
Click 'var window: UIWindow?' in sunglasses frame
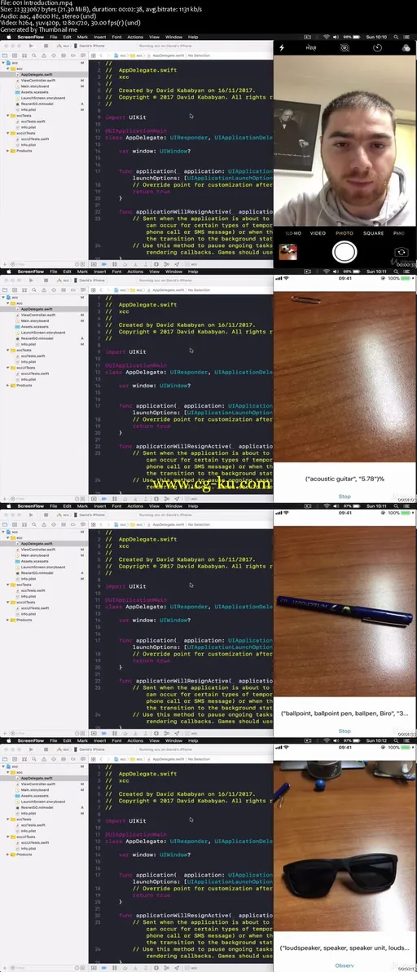point(155,855)
